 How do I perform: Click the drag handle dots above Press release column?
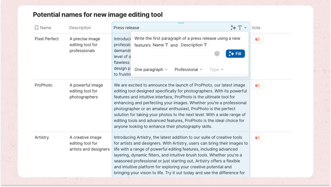tap(181, 23)
